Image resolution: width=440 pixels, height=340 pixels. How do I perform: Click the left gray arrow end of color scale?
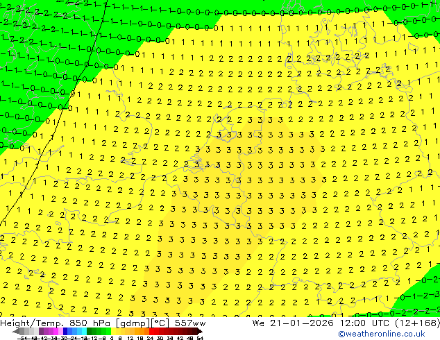(x=16, y=331)
